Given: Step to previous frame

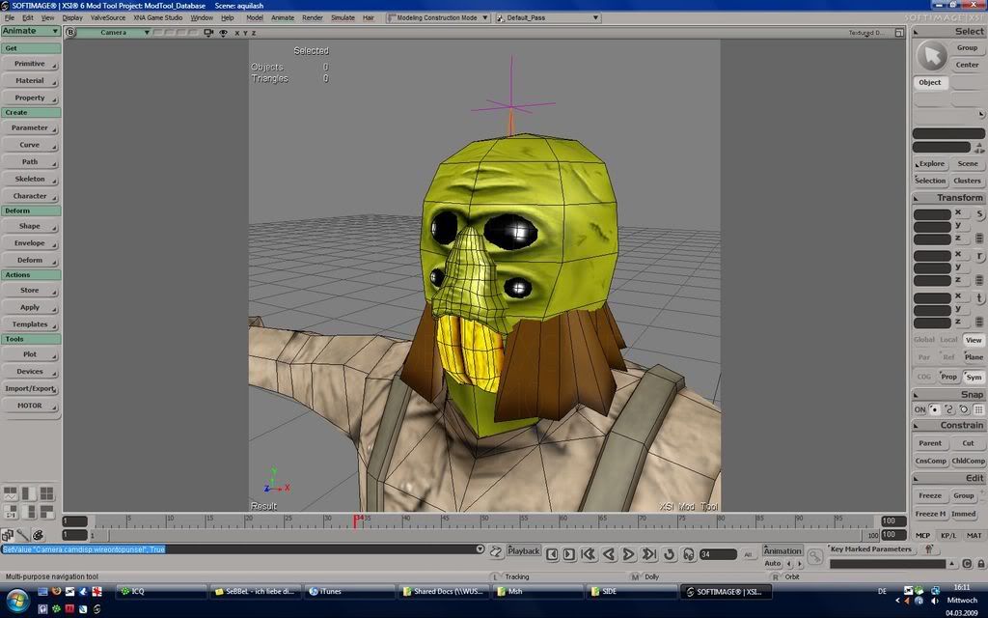Looking at the screenshot, I should pos(552,554).
